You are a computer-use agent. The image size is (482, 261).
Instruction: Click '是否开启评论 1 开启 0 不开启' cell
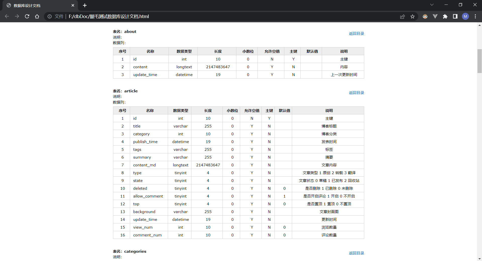pyautogui.click(x=328, y=196)
